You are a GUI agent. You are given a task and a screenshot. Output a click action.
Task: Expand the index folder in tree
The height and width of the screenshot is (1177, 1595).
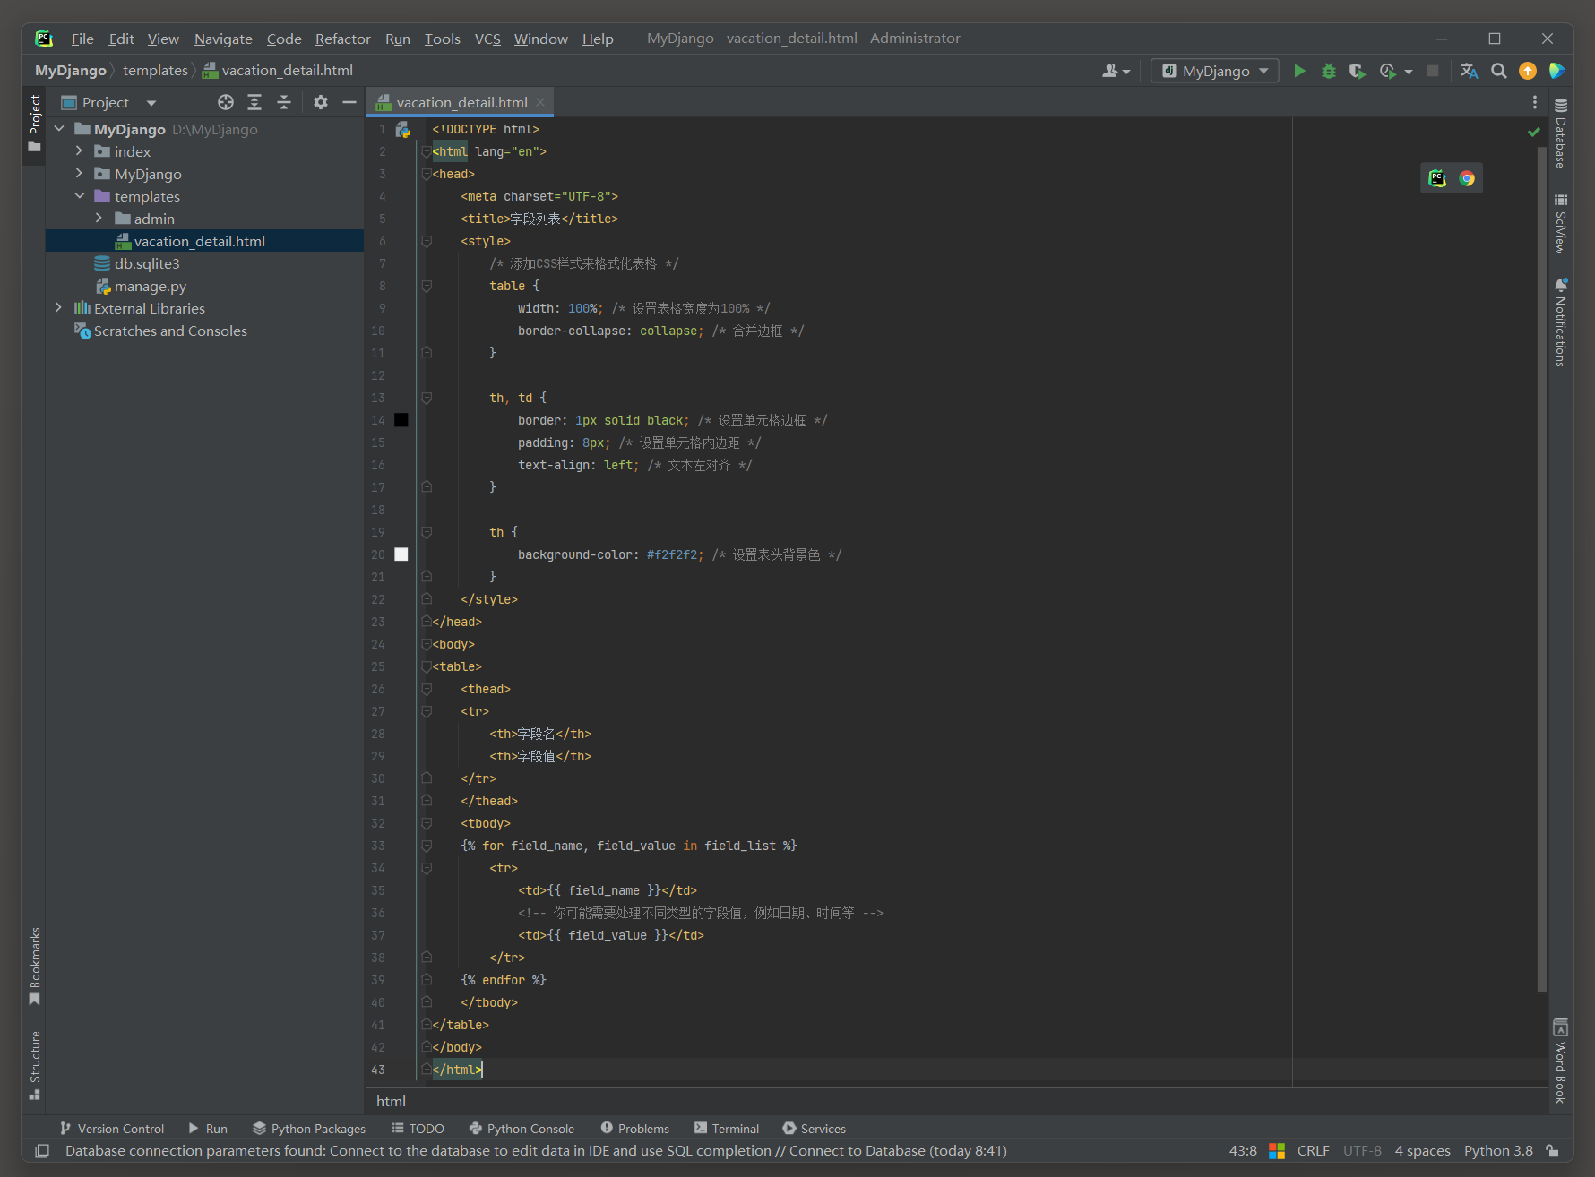coord(79,151)
